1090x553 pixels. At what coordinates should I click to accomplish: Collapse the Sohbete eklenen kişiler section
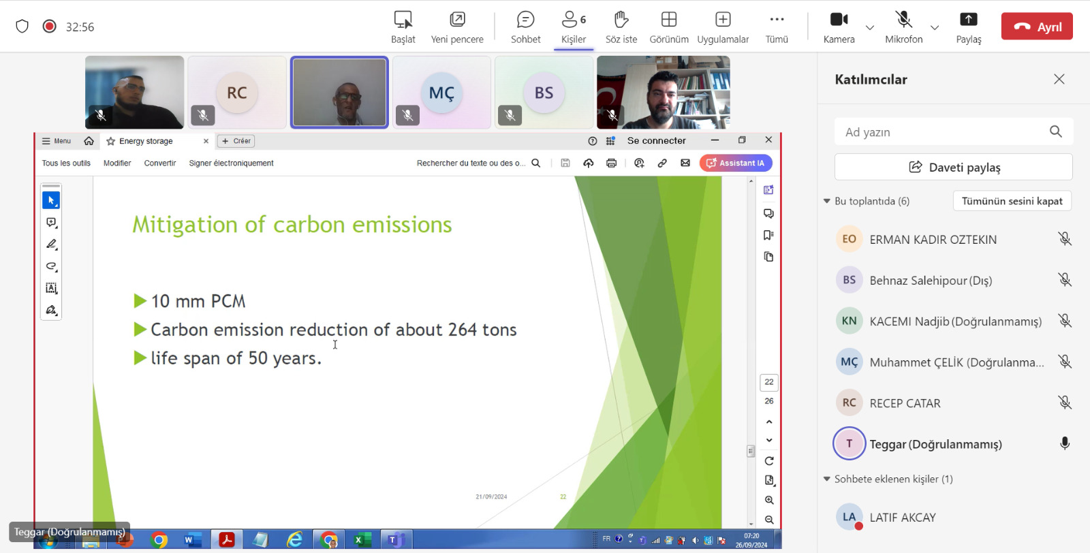pos(827,479)
